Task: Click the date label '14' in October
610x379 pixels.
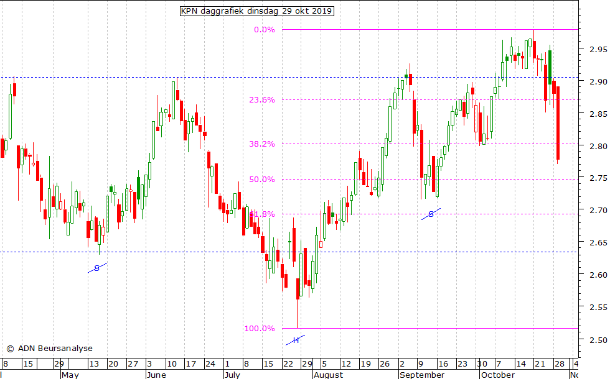Action: tap(520, 364)
